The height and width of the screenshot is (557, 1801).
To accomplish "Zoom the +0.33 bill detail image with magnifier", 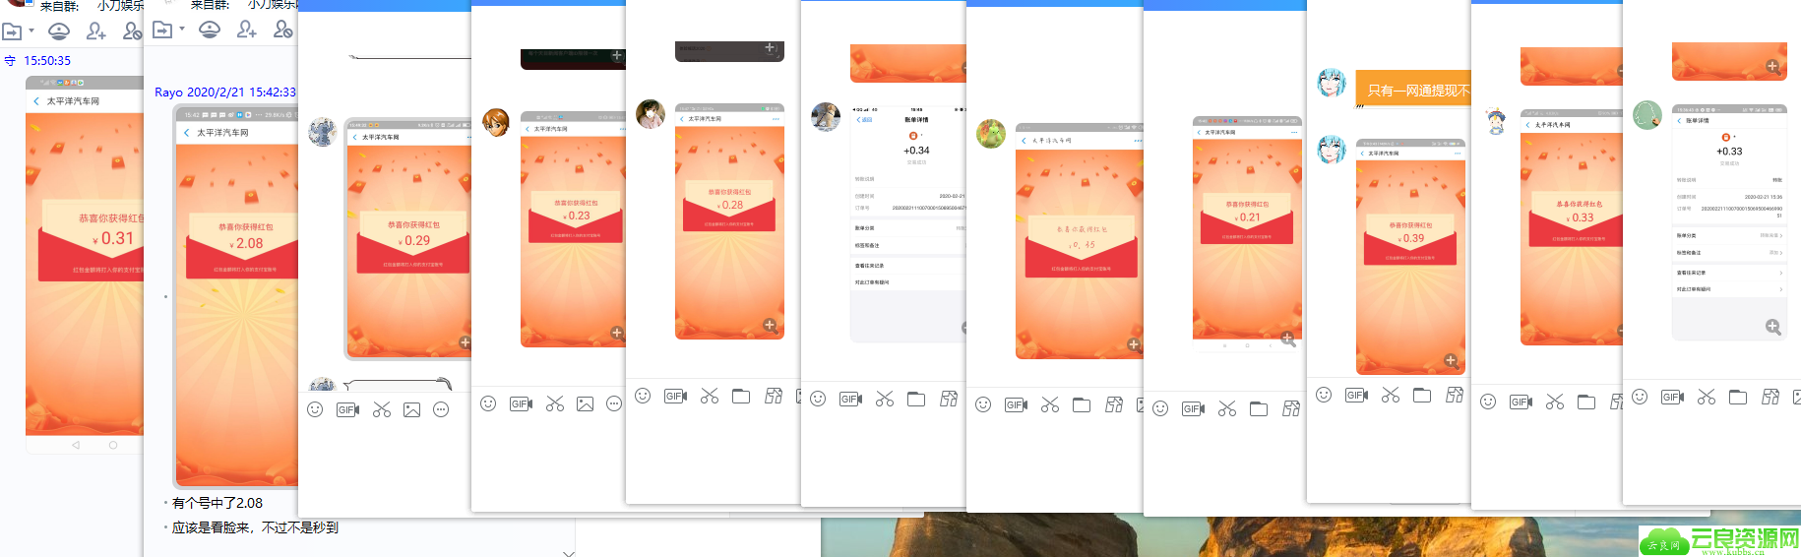I will point(1772,327).
